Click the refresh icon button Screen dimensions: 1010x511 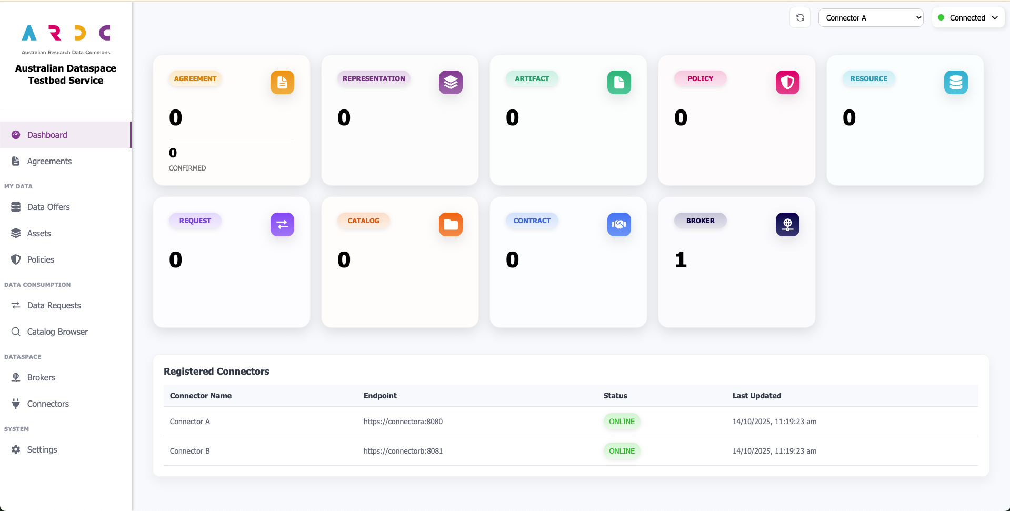pos(800,18)
